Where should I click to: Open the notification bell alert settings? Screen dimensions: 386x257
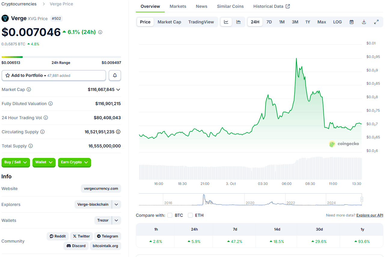click(x=115, y=75)
